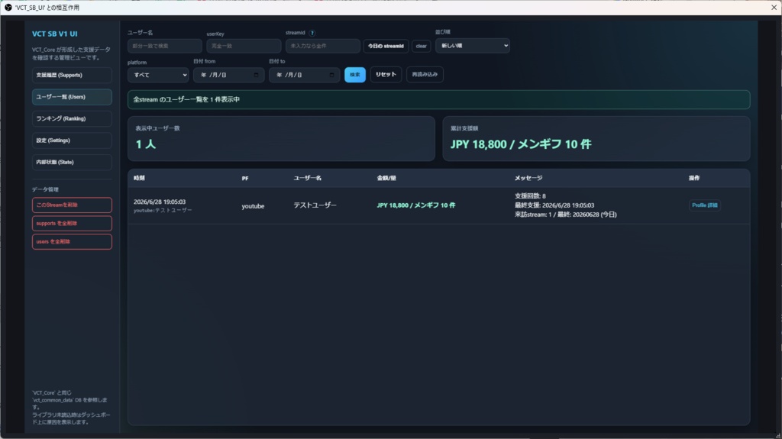This screenshot has width=782, height=439.
Task: Click the PF column header
Action: (245, 178)
